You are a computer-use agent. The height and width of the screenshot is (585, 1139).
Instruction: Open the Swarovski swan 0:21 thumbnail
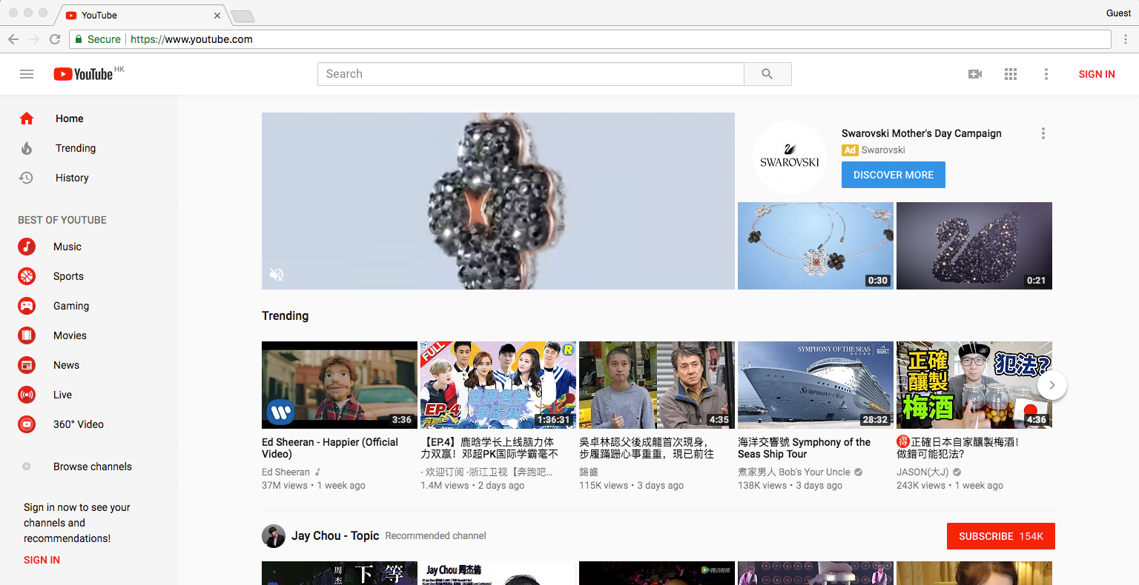[974, 246]
